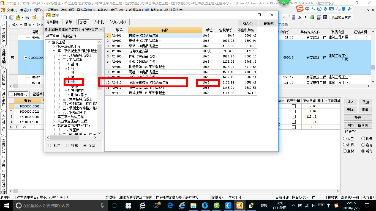Select the 补充 radio button

67,145
